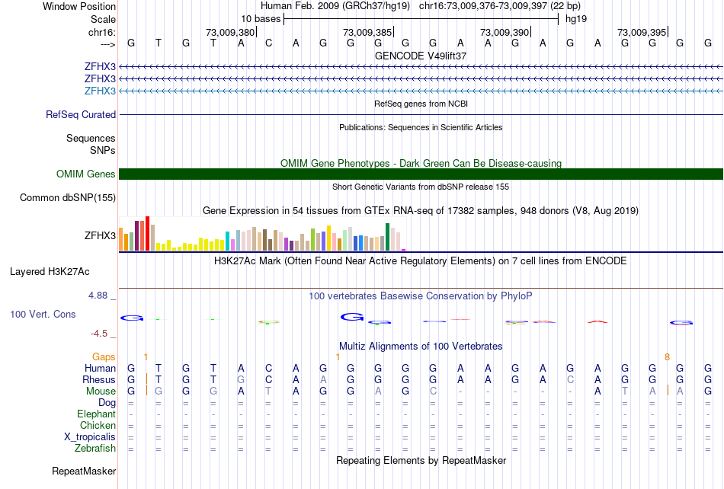Viewport: 724px width, 489px height.
Task: Click the chr16: base position label
Action: [101, 32]
